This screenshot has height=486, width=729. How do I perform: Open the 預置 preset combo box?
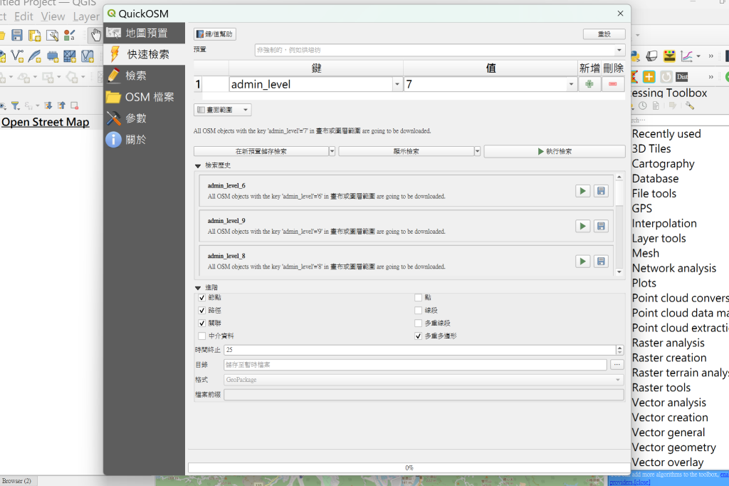440,50
